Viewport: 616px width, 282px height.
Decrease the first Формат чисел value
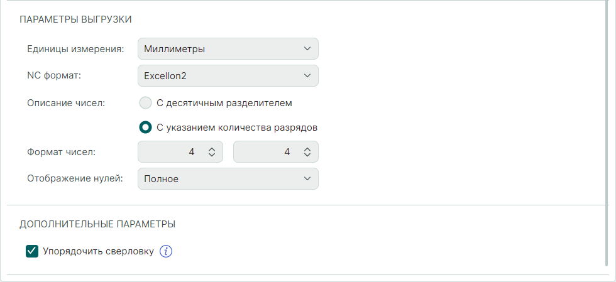212,155
